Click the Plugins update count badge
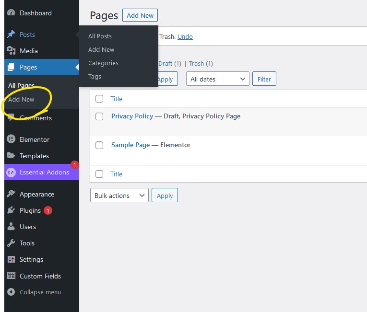 pyautogui.click(x=48, y=210)
